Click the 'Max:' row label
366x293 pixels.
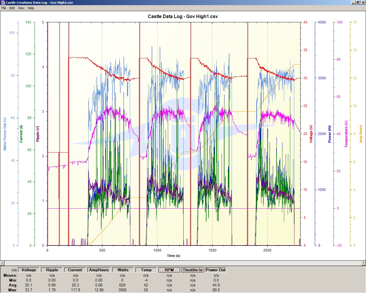[13, 290]
